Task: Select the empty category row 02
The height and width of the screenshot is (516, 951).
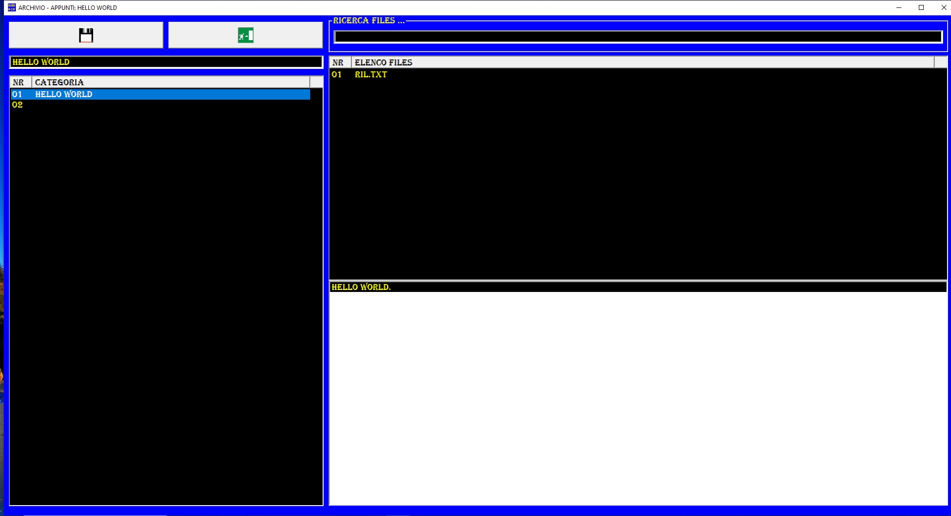Action: point(161,105)
